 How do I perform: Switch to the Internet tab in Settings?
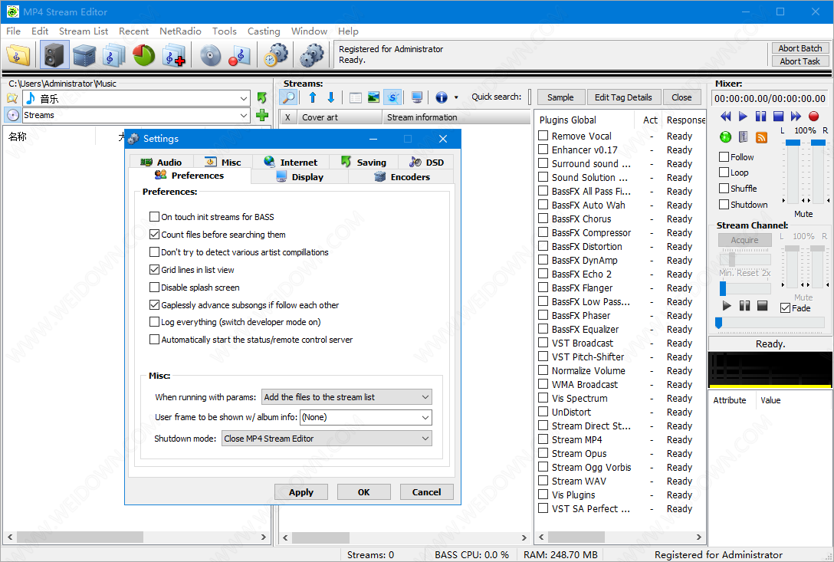[290, 163]
